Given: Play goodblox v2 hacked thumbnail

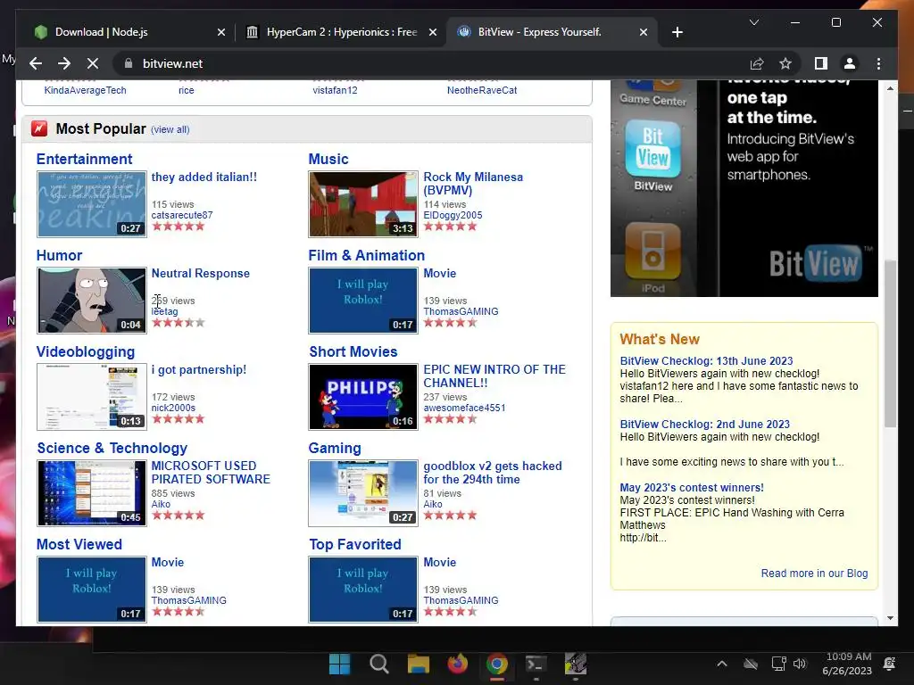Looking at the screenshot, I should click(363, 492).
